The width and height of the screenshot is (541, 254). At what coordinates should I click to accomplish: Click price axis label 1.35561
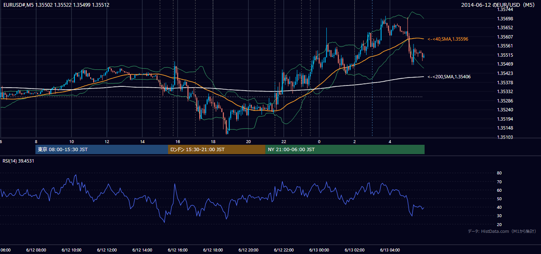coord(505,46)
